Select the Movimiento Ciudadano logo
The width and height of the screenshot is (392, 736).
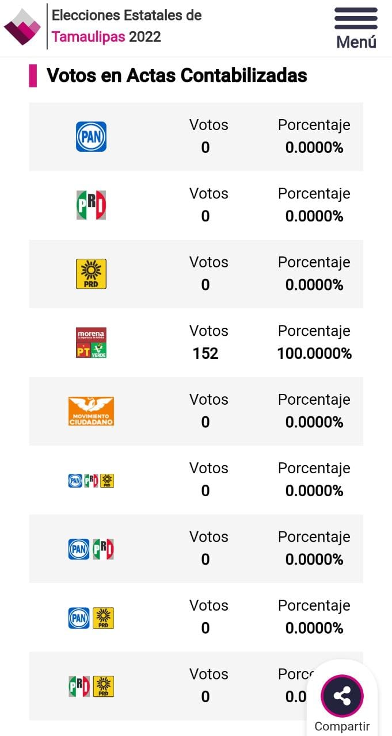tap(91, 411)
